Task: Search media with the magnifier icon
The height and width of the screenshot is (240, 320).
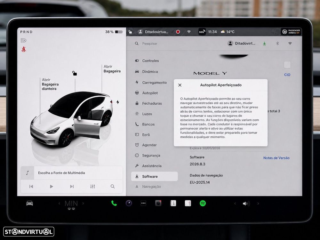Action: coord(113,186)
